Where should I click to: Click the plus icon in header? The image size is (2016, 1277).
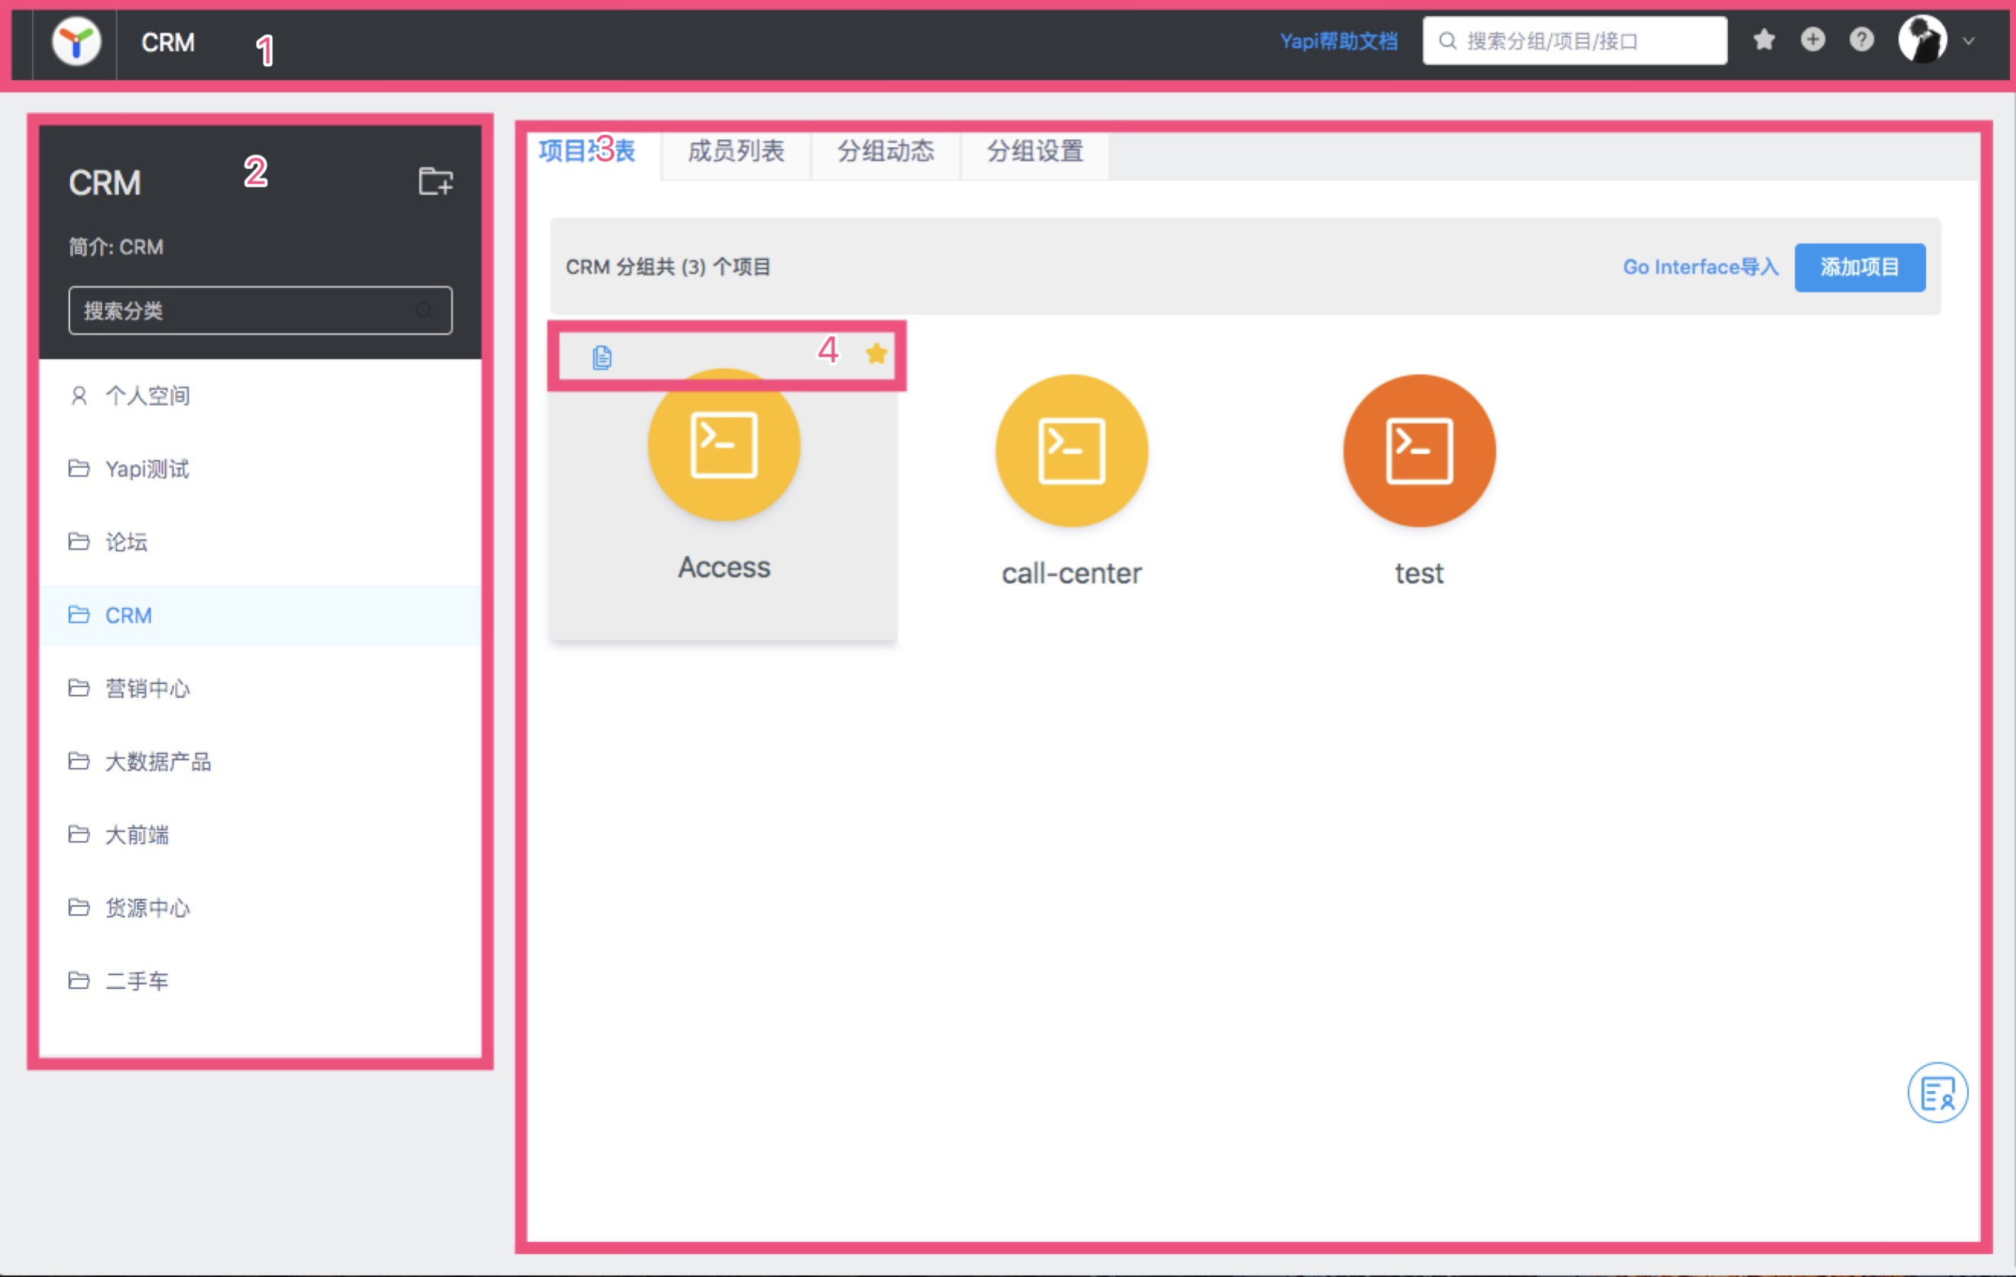[1812, 40]
